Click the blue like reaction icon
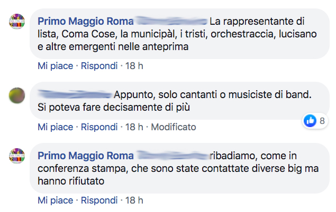 tap(310, 121)
